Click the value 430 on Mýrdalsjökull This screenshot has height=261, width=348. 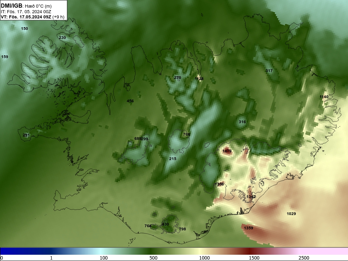[x=165, y=224]
